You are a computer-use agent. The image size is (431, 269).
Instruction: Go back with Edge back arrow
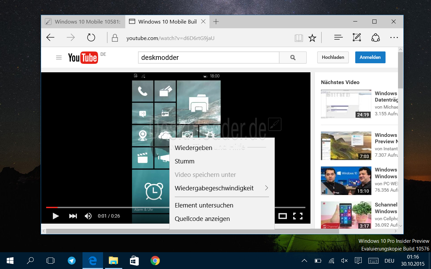coord(51,38)
